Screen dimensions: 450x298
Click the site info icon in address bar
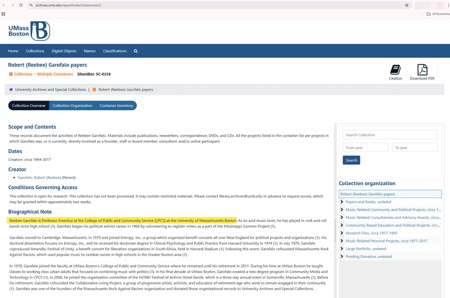[x=31, y=5]
